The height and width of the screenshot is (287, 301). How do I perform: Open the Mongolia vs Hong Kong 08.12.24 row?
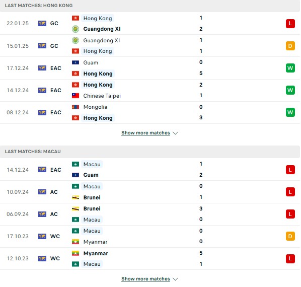(150, 112)
